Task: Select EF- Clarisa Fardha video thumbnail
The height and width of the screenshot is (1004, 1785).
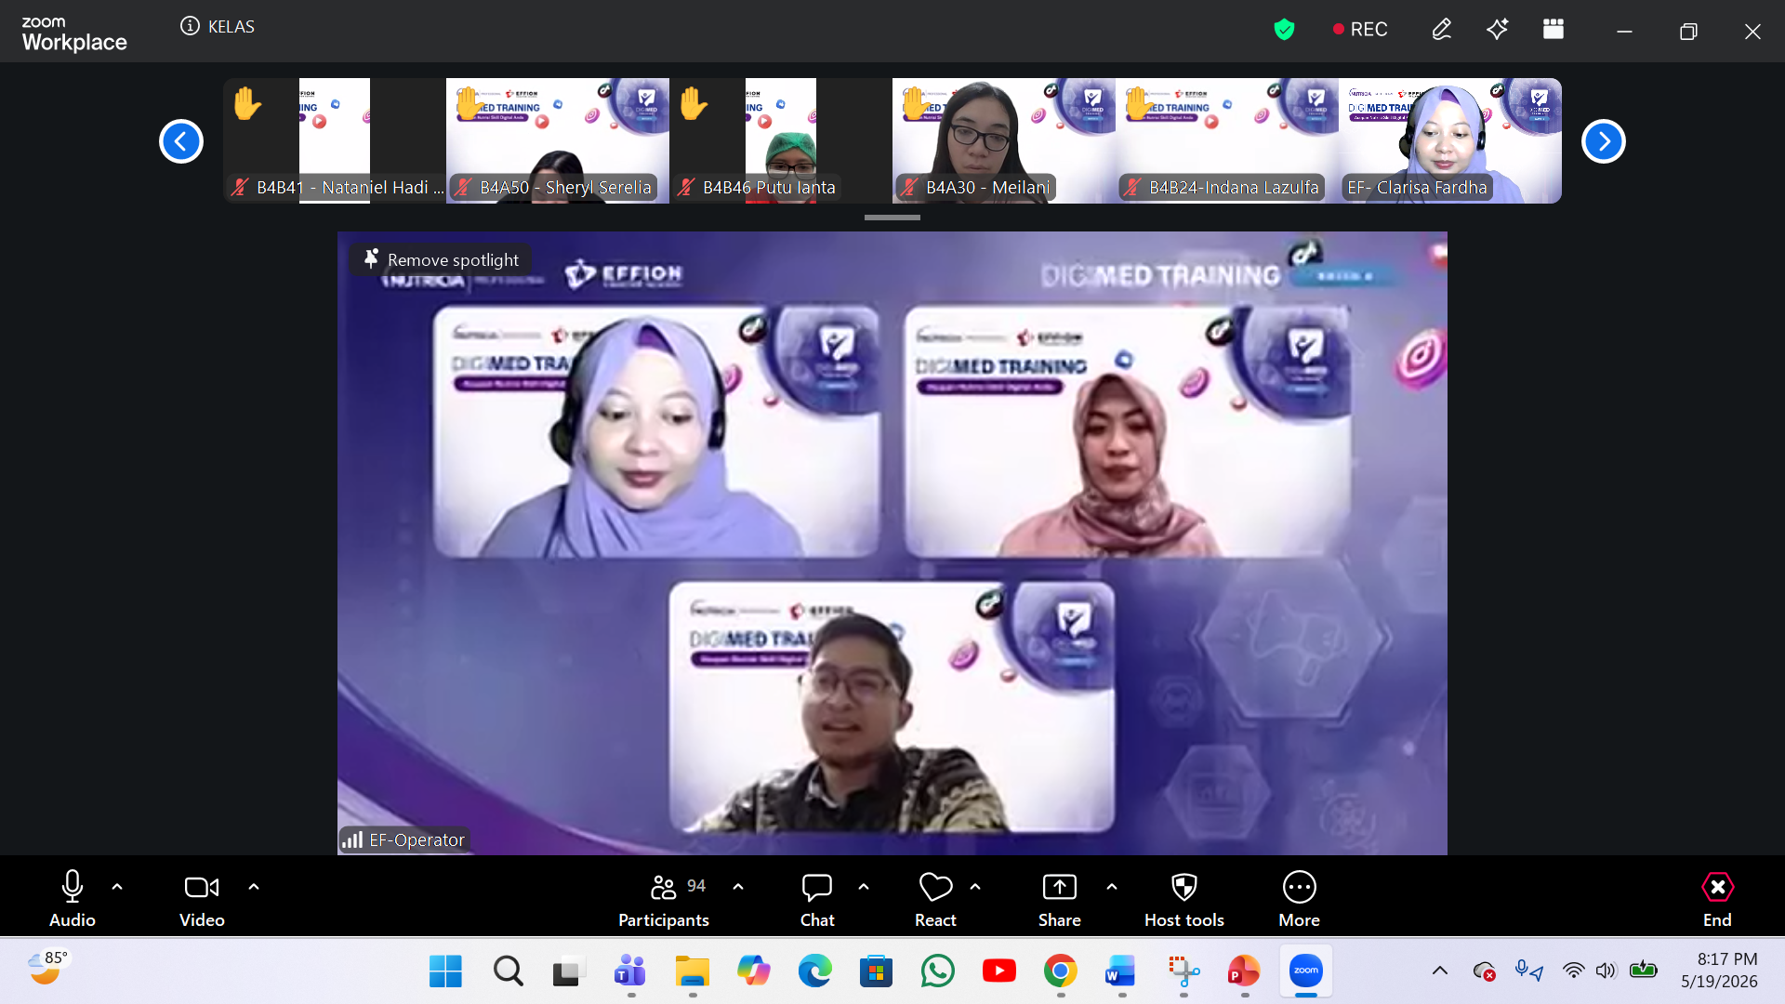Action: [1450, 140]
